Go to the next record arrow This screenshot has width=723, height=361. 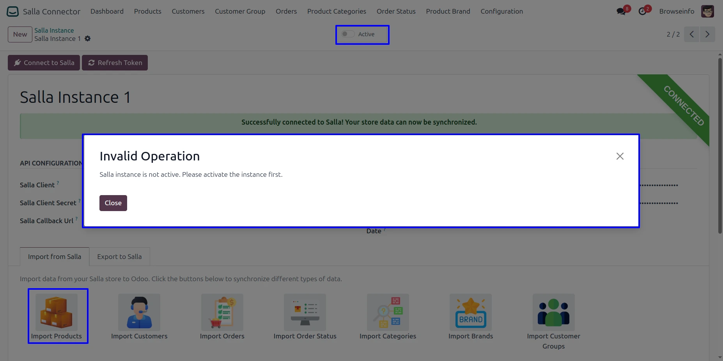click(x=707, y=34)
